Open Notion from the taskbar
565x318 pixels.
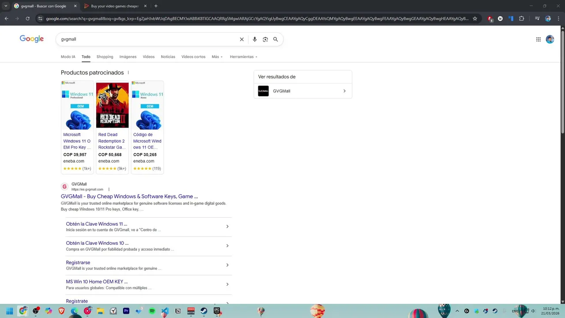[178, 311]
